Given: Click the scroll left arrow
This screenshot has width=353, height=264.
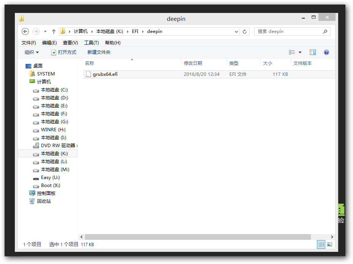Looking at the screenshot, I should click(x=82, y=237).
